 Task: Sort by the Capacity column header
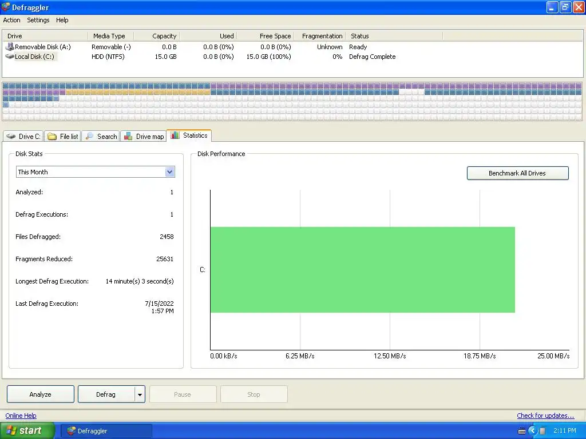tap(157, 36)
